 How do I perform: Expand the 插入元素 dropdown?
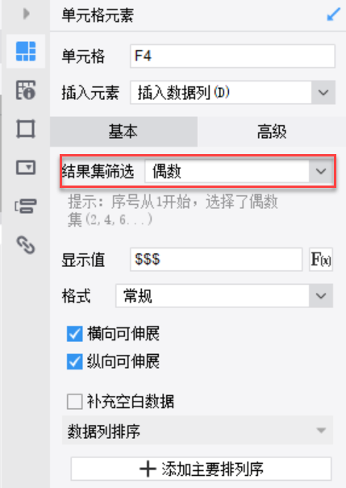[x=232, y=93]
